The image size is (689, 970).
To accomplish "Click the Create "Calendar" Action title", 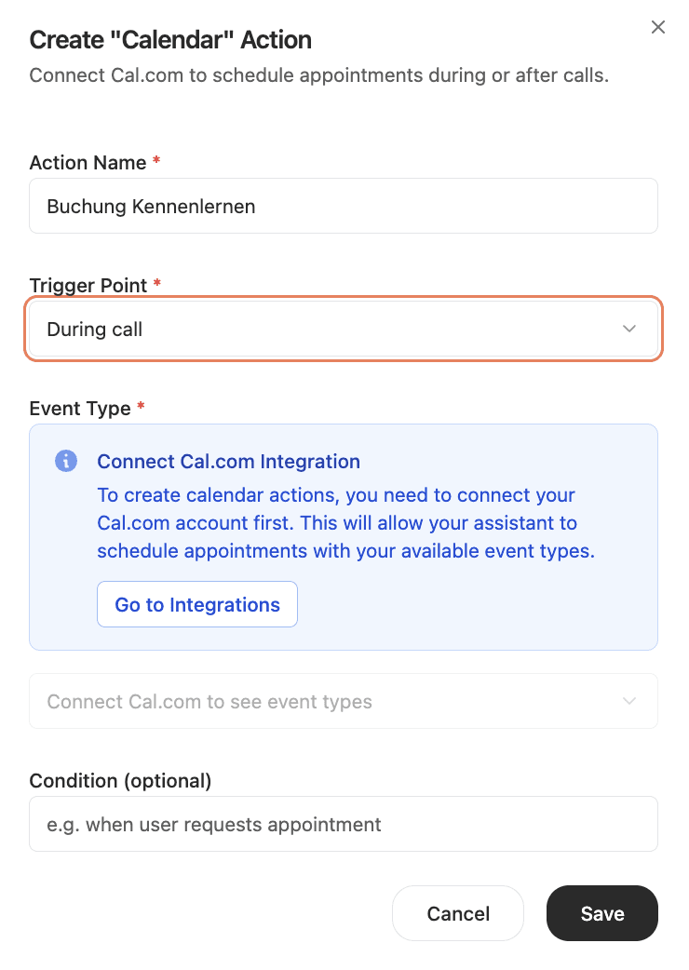I will [170, 40].
